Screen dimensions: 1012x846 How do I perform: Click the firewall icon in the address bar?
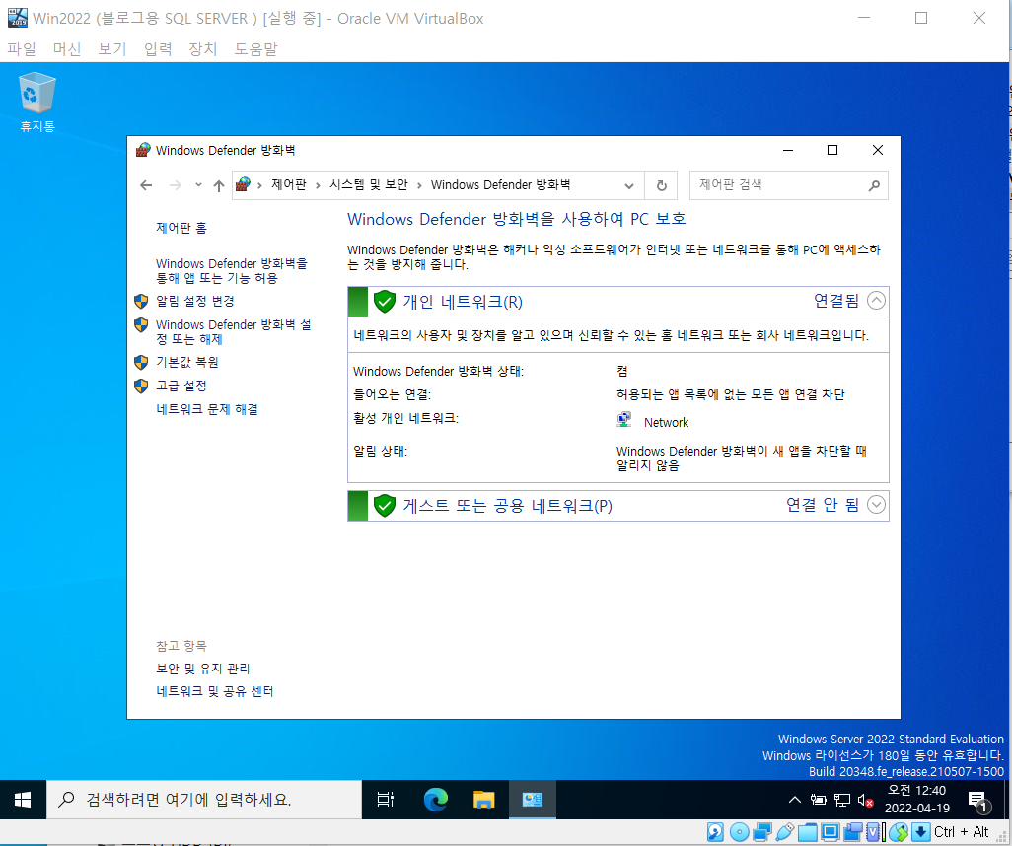point(243,185)
